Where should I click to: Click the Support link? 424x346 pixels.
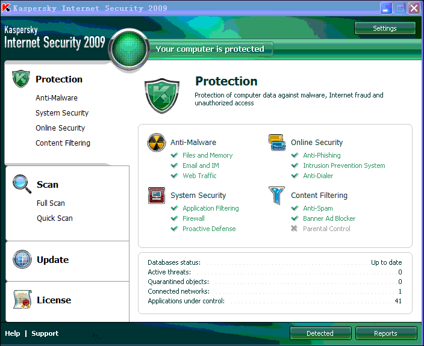45,333
